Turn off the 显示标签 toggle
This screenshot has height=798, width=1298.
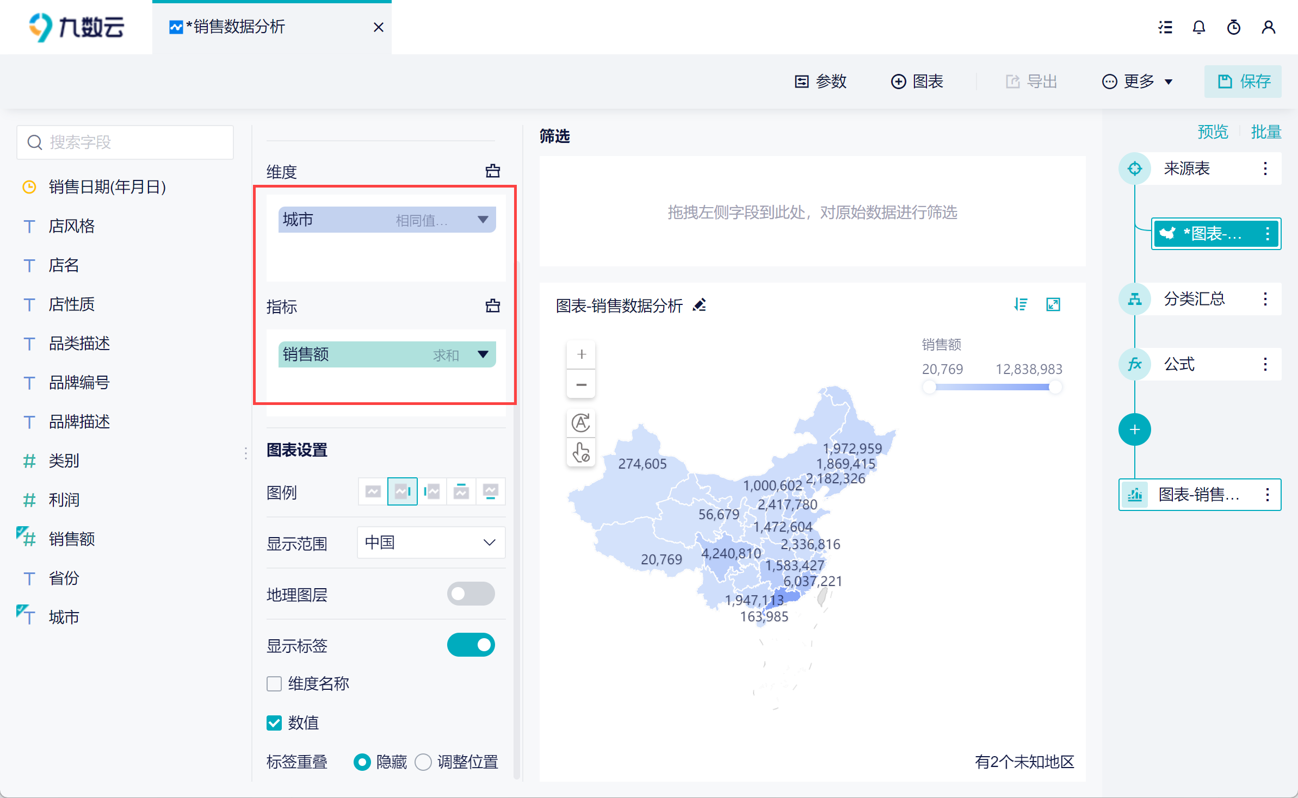(471, 645)
